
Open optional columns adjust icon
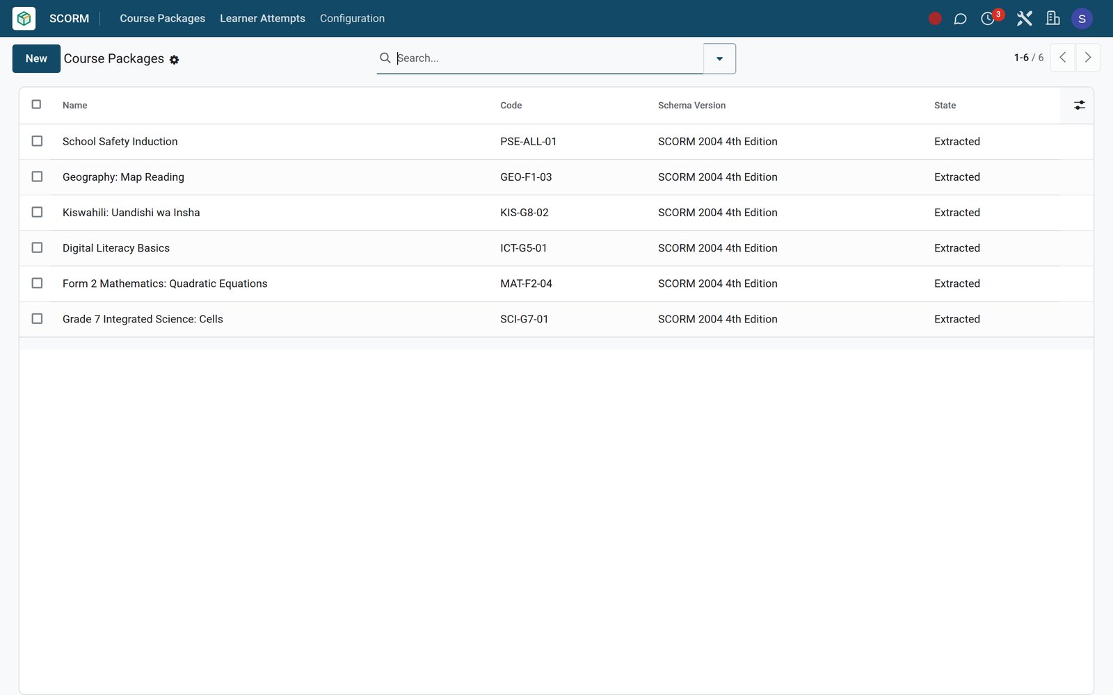[1079, 105]
